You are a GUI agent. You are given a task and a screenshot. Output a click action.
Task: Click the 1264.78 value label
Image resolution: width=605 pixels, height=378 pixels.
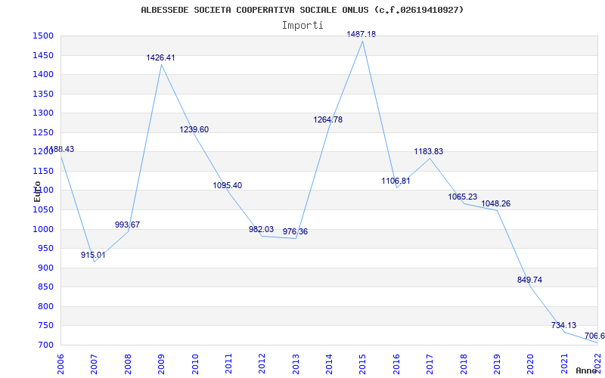(x=328, y=120)
